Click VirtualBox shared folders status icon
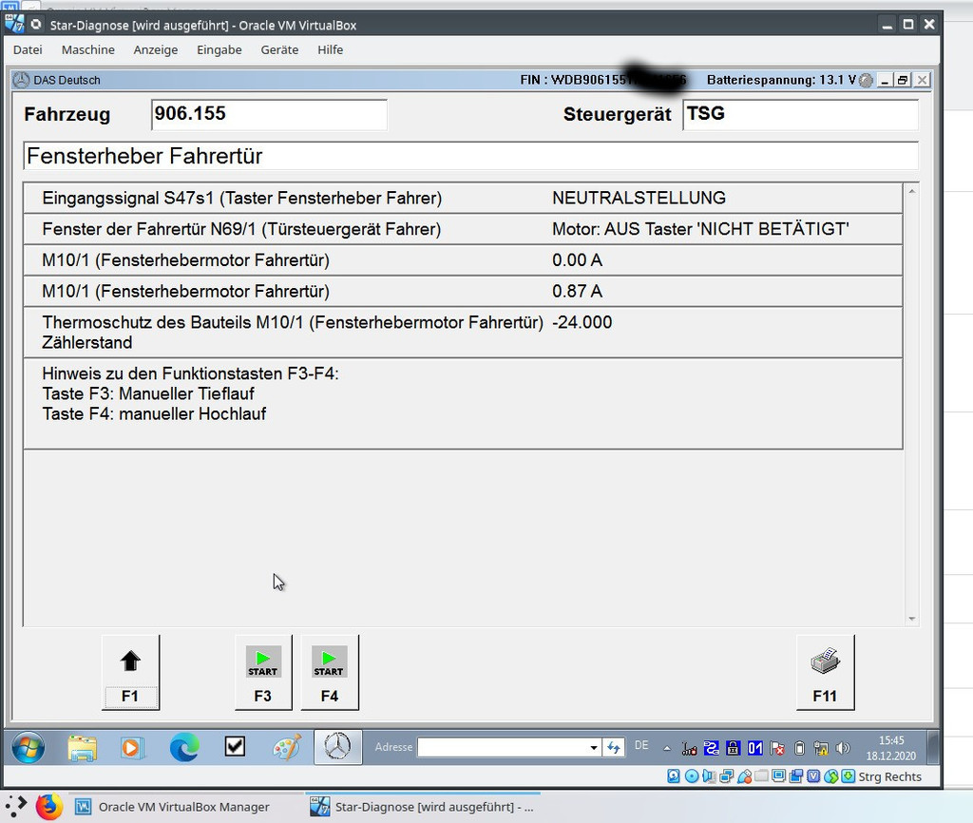This screenshot has height=823, width=973. pos(761,776)
